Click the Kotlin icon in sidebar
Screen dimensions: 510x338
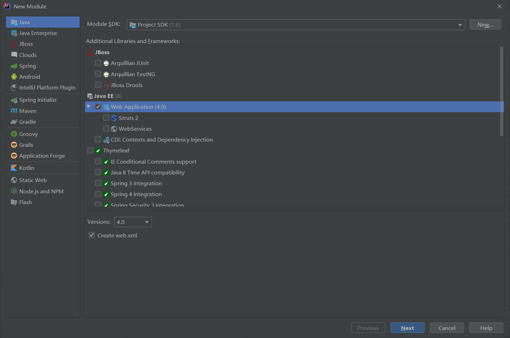pyautogui.click(x=14, y=168)
